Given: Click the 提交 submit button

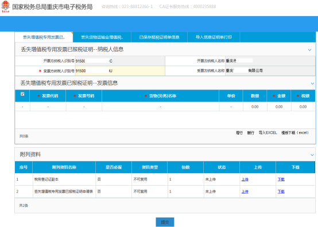Looking at the screenshot, I should (165, 222).
